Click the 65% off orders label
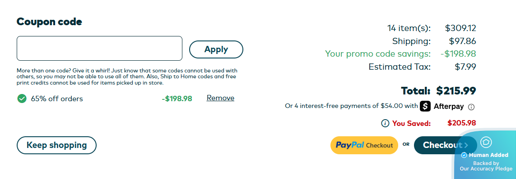 tap(57, 98)
